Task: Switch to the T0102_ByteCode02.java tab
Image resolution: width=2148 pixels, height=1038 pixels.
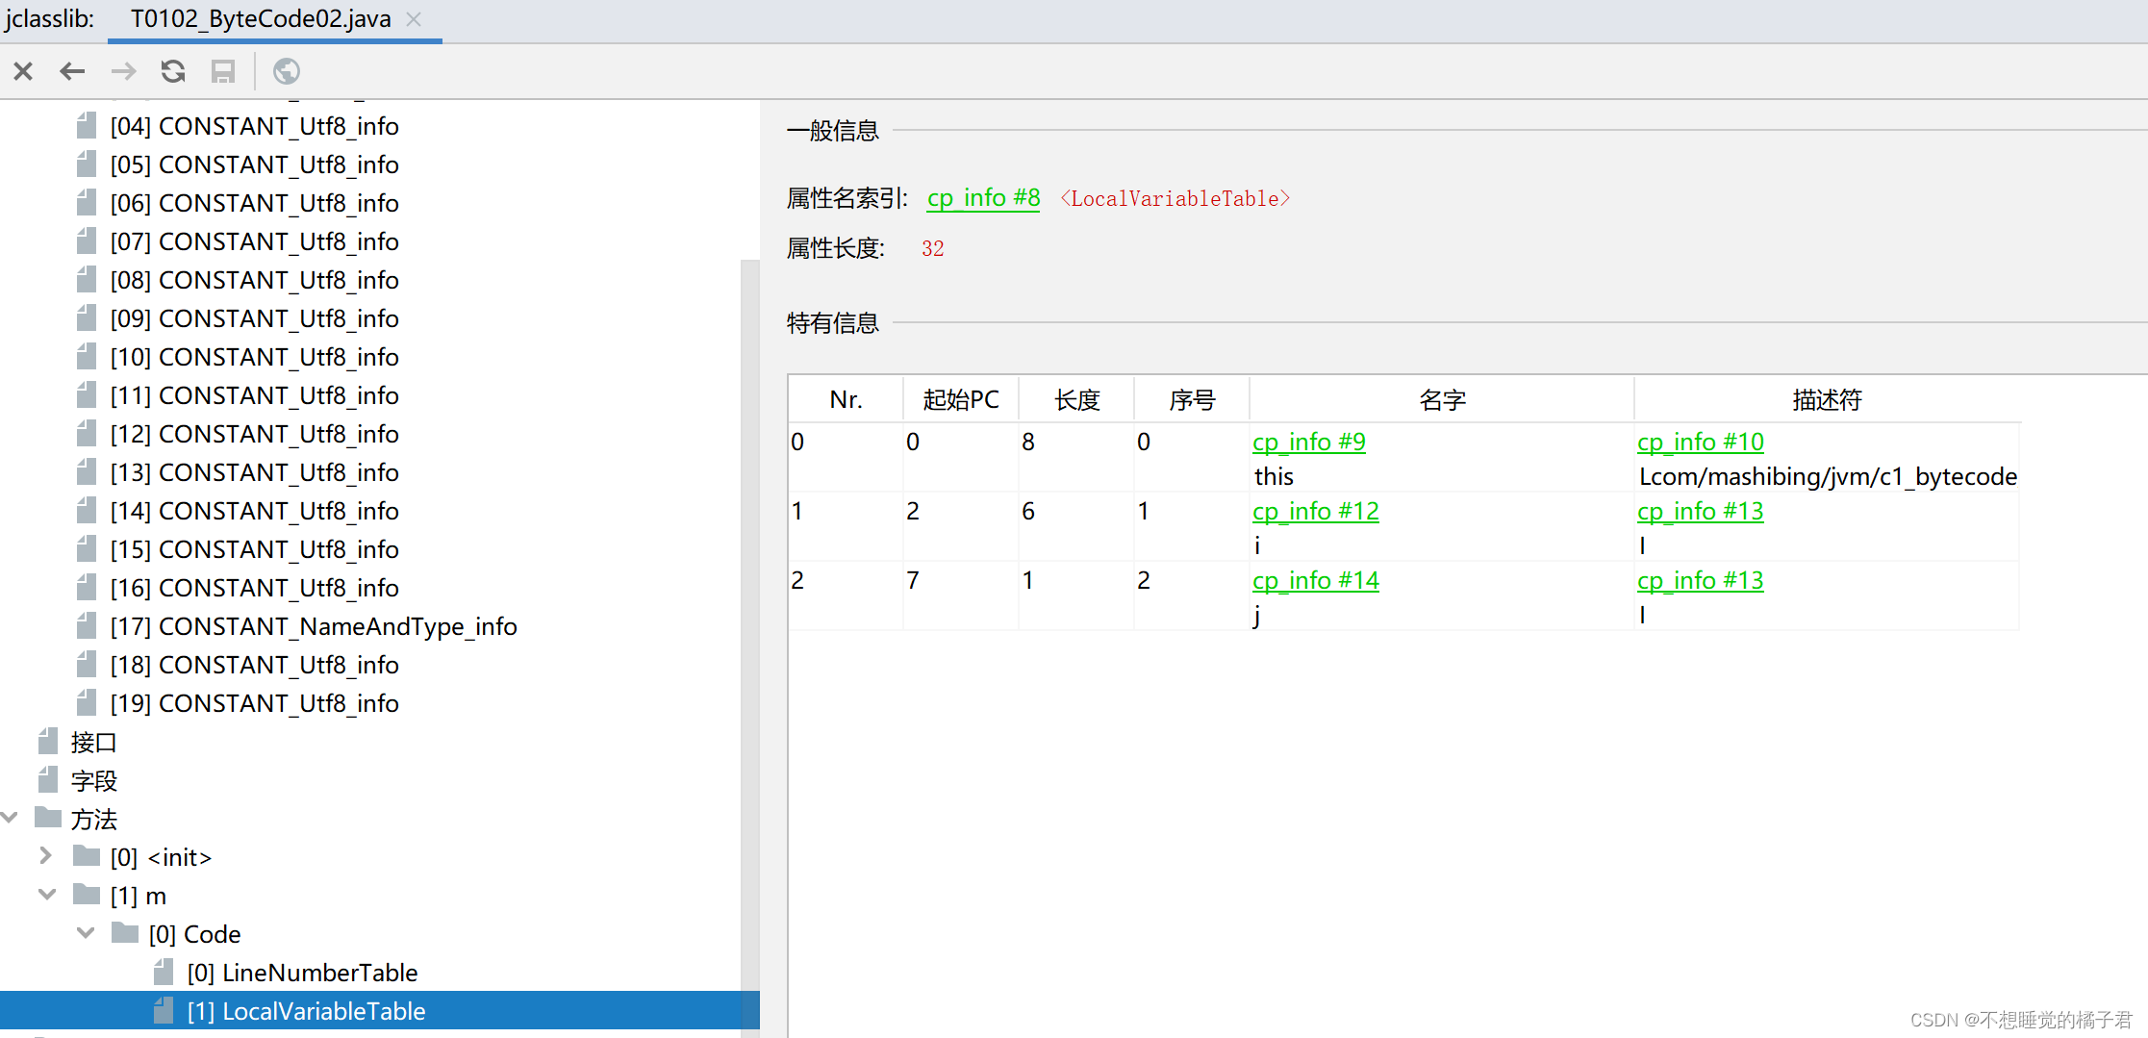Action: [x=261, y=19]
